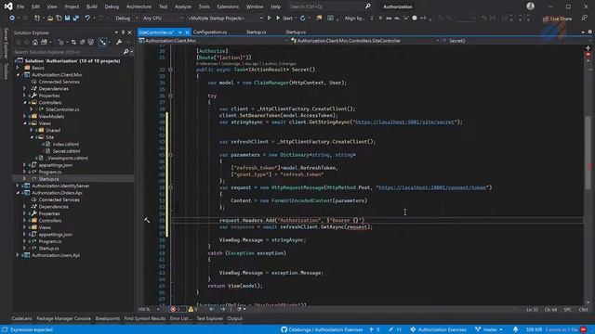Click the pencil changes count in status bar
Viewport: 595px width, 334px height.
tap(394, 329)
